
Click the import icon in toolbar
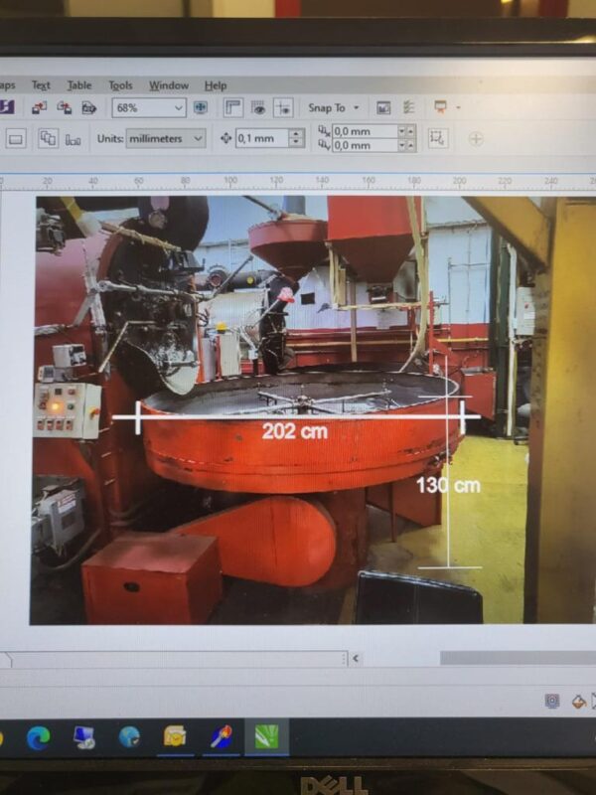(x=39, y=107)
